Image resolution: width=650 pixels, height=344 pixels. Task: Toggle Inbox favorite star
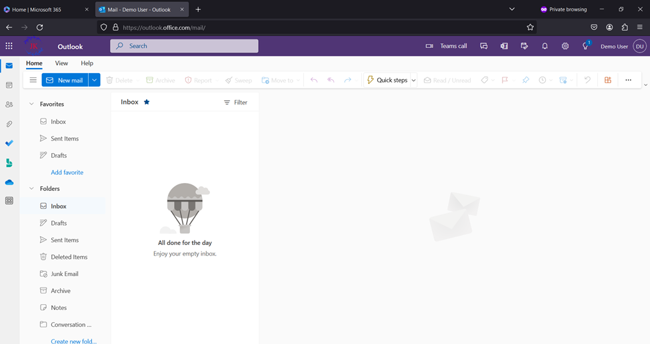[x=147, y=102]
